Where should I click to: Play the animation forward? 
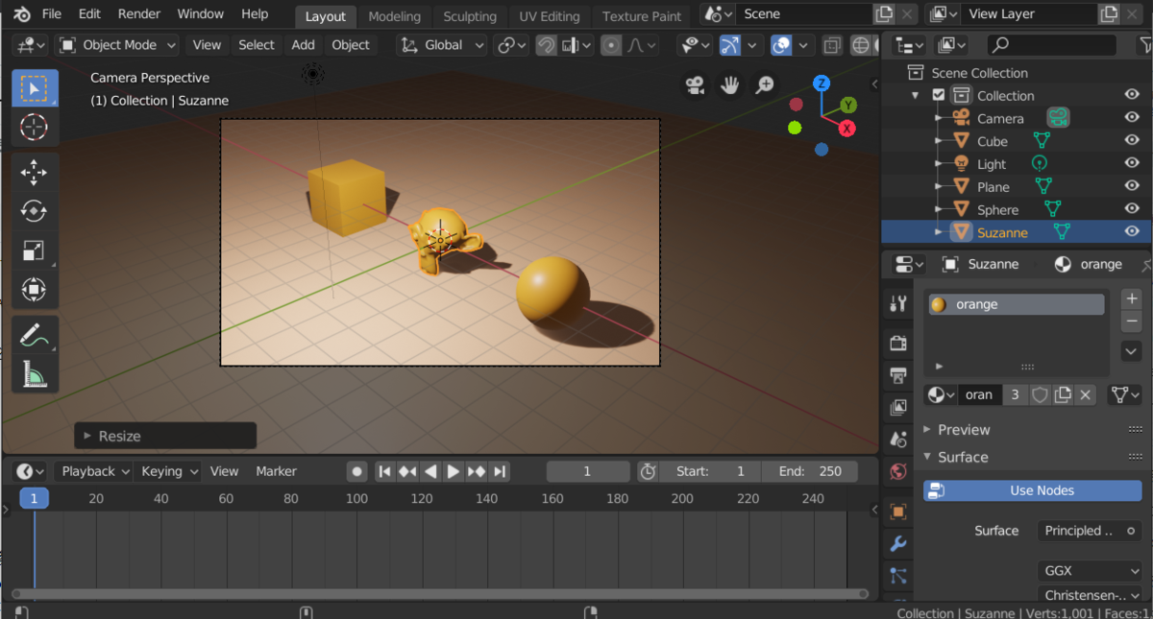coord(454,471)
